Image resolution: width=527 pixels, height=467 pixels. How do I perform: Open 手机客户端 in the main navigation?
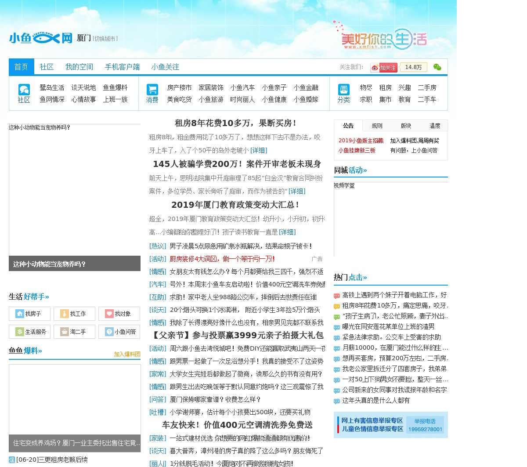(x=122, y=67)
